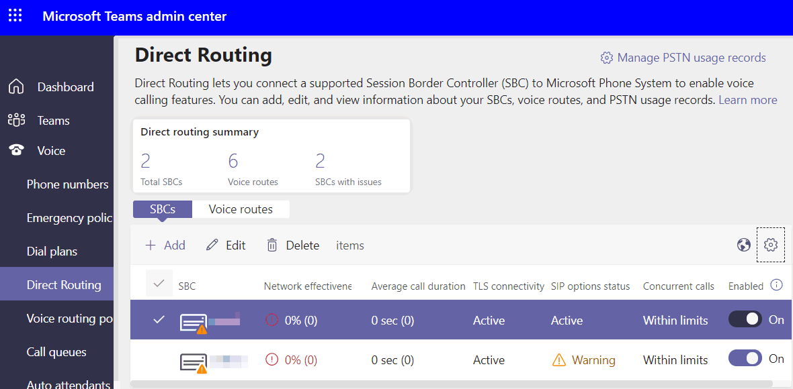Select Direct Routing in the sidebar
This screenshot has width=793, height=389.
[x=56, y=284]
